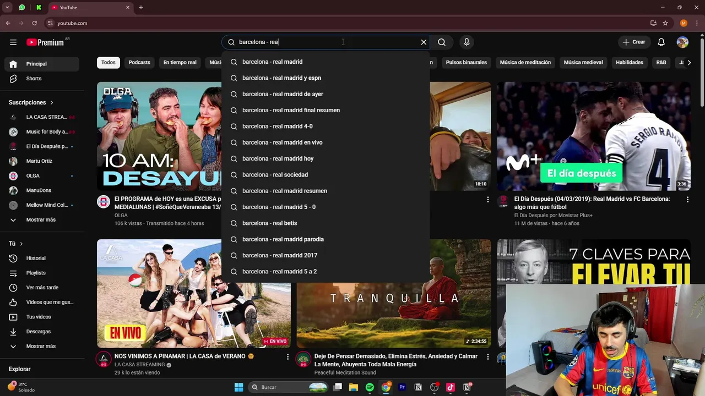Image resolution: width=705 pixels, height=396 pixels.
Task: Open Martu Ortiz channel in sidebar
Action: click(x=42, y=161)
